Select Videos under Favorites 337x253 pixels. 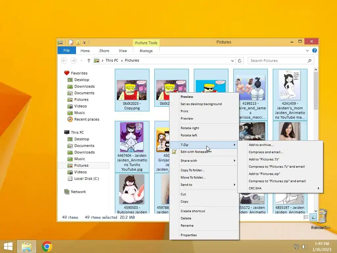tap(77, 106)
